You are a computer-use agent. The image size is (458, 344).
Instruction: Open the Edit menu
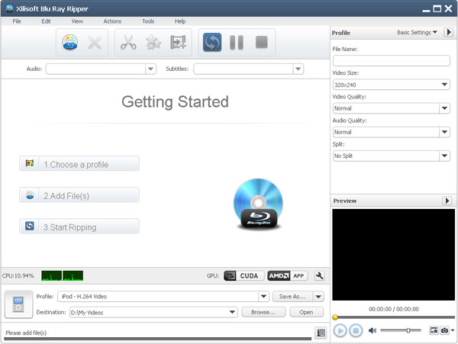pyautogui.click(x=46, y=21)
